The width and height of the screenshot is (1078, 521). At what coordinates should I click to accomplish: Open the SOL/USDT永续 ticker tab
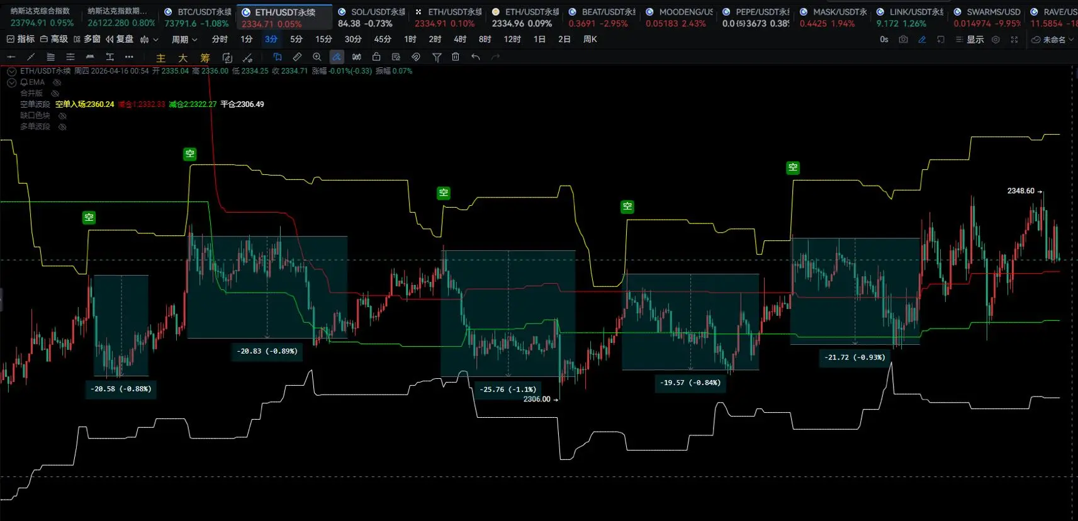(x=371, y=18)
